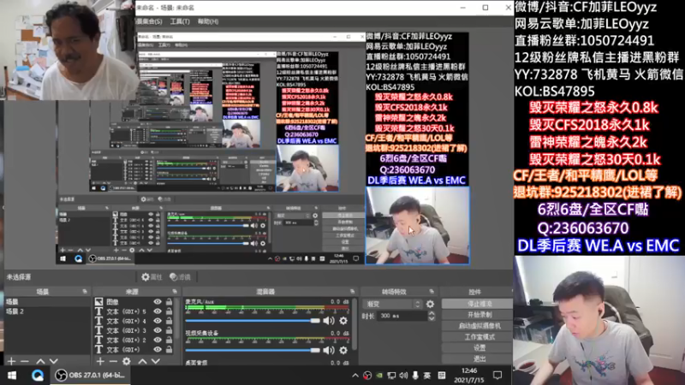Hide the bottom 文本 (GDI+) source
685x385 pixels.
coord(158,350)
